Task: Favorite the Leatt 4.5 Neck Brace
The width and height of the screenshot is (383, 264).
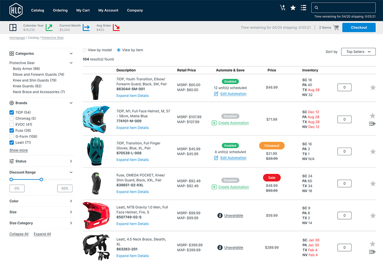Action: click(373, 244)
